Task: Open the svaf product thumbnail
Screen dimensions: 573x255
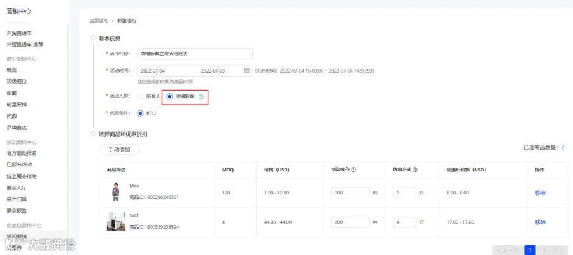Action: (x=116, y=221)
